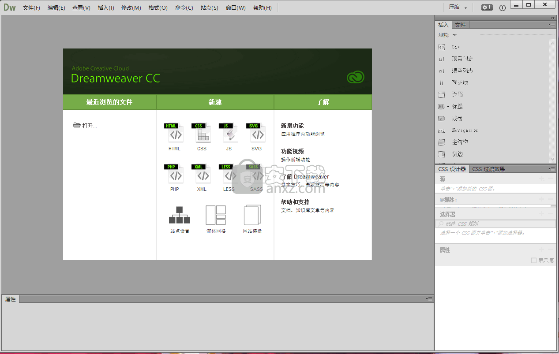Open the sync settings gear icon
Viewport: 559px width, 354px height.
(x=487, y=7)
